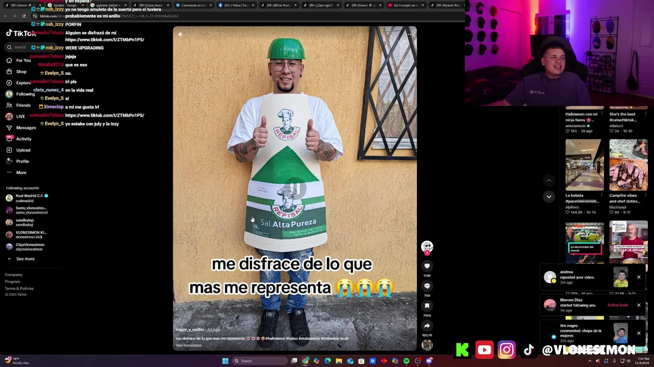The width and height of the screenshot is (654, 367).
Task: Open the Company footer link
Action: pos(13,275)
